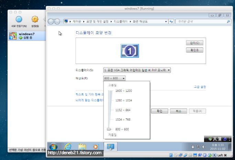Select 제어판 in the breadcrumb path
Screen dimensions: 235x160
click(77, 21)
